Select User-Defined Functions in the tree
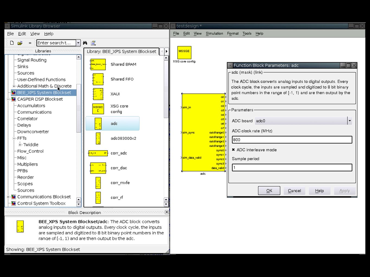Viewport: 370px width, 277px height. pos(41,80)
